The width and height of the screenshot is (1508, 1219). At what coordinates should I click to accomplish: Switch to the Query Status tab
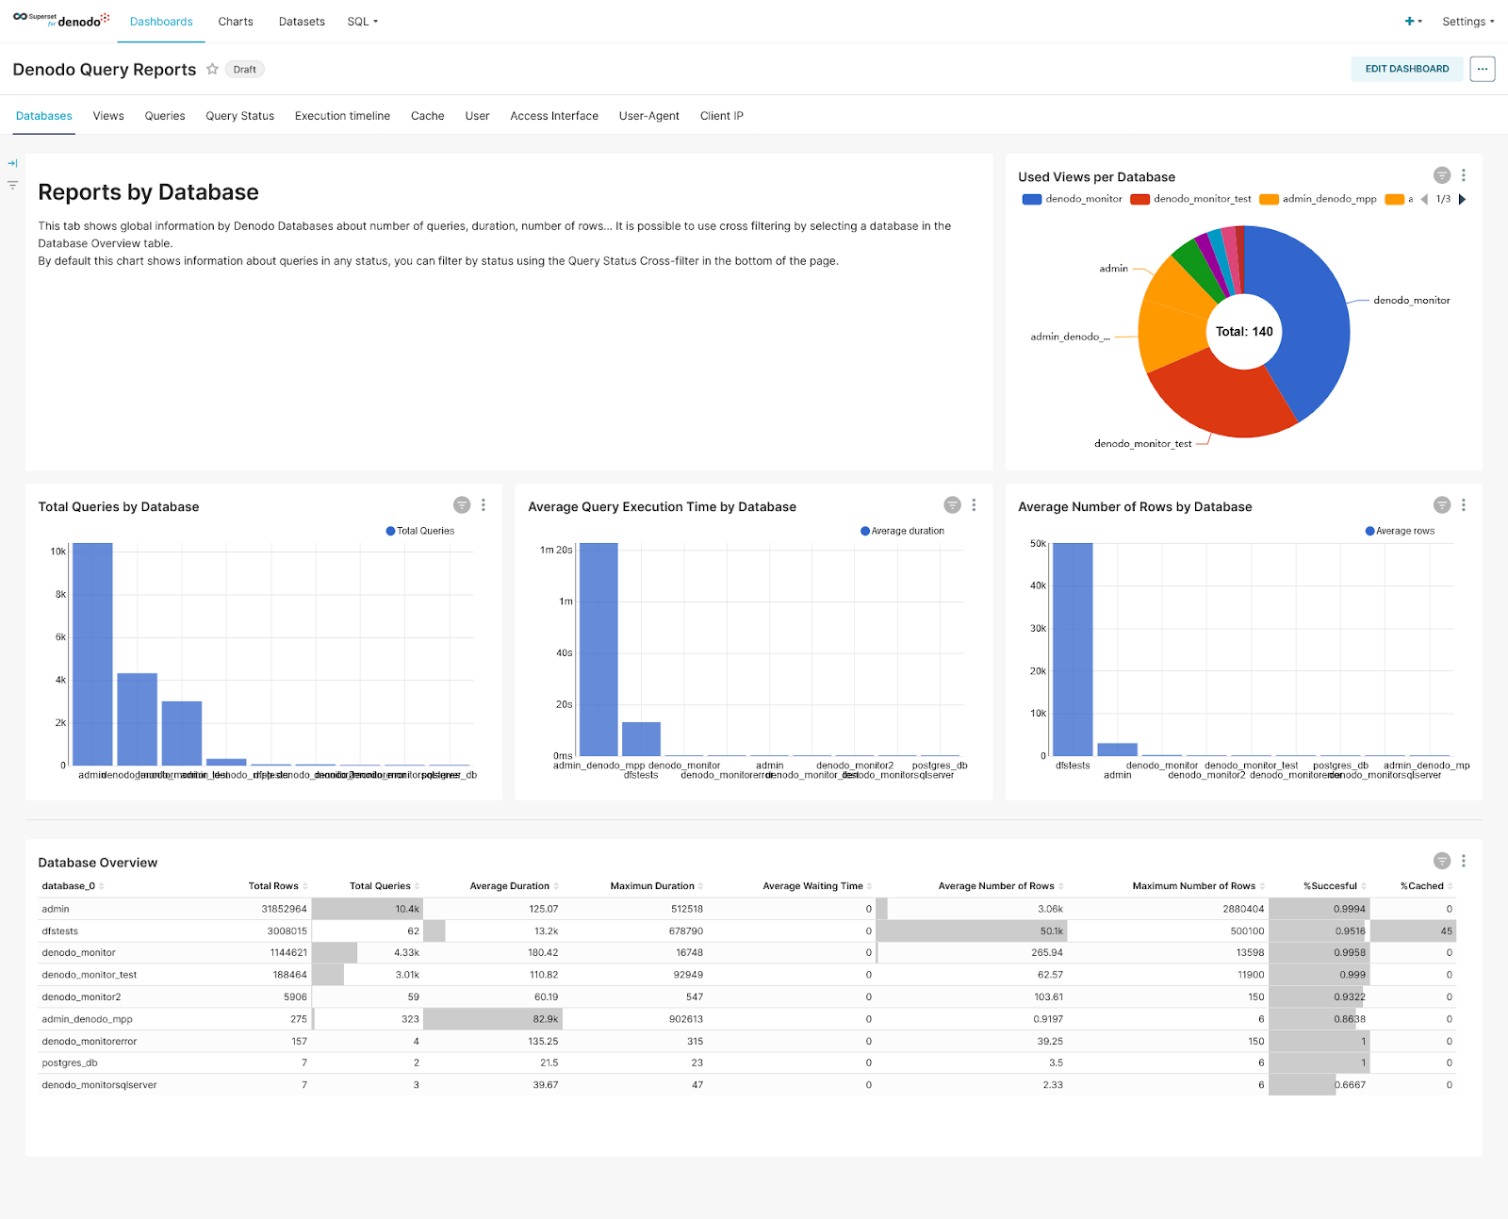pyautogui.click(x=240, y=116)
